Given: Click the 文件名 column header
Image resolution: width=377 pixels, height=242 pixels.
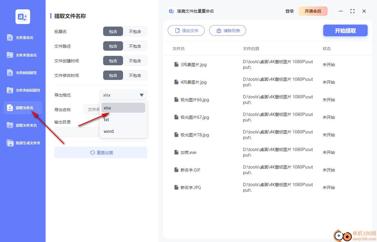Looking at the screenshot, I should click(179, 49).
